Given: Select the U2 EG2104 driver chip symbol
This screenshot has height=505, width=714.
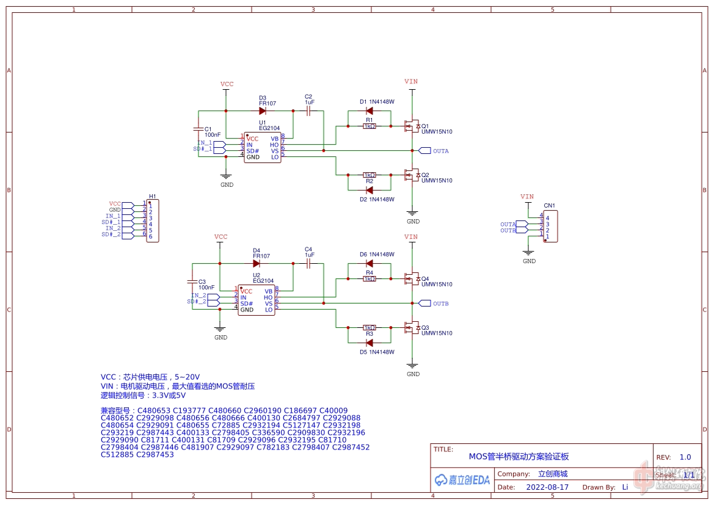Looking at the screenshot, I should pyautogui.click(x=257, y=300).
